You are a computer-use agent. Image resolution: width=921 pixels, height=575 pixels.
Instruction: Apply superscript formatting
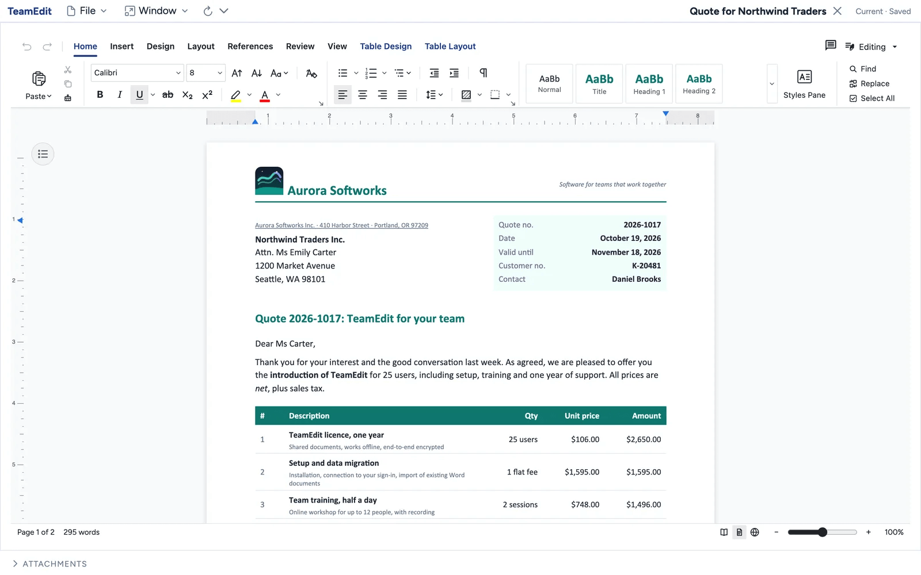207,95
